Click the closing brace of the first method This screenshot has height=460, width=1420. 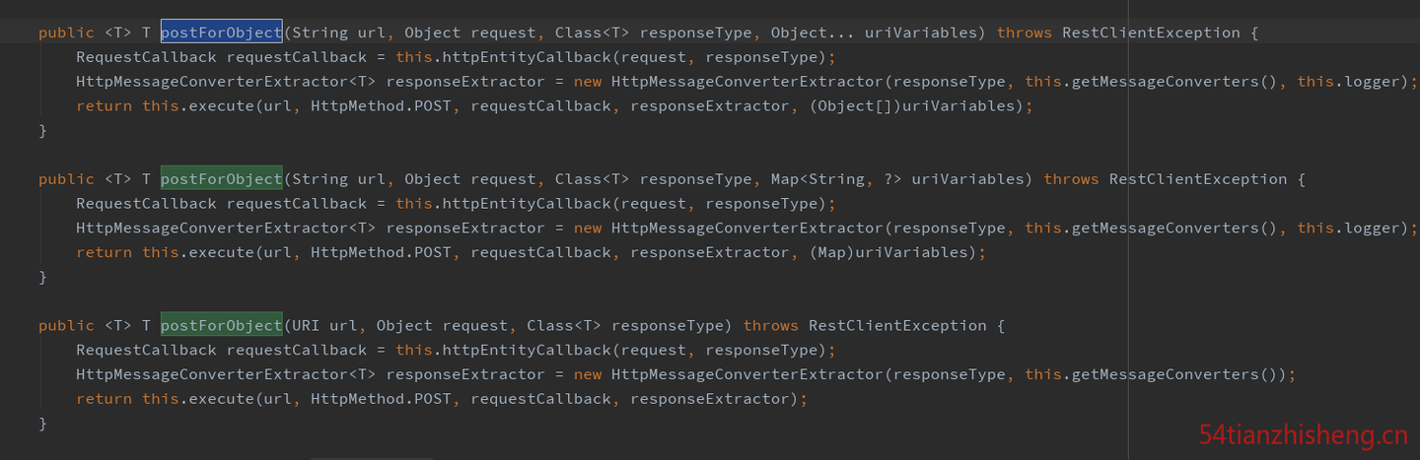click(42, 130)
